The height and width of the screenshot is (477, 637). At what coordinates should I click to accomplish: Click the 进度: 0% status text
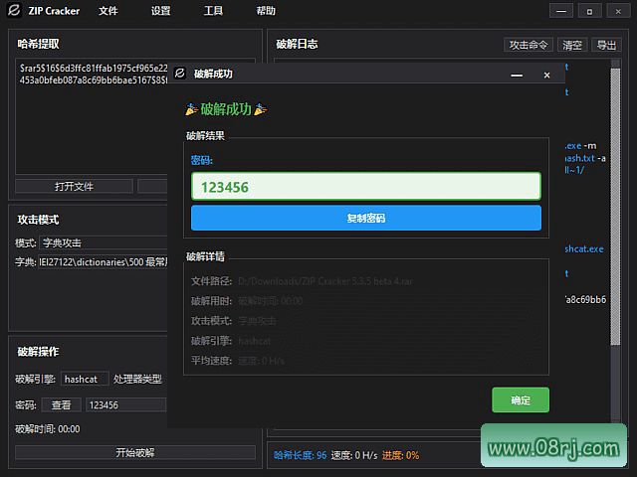tap(400, 455)
